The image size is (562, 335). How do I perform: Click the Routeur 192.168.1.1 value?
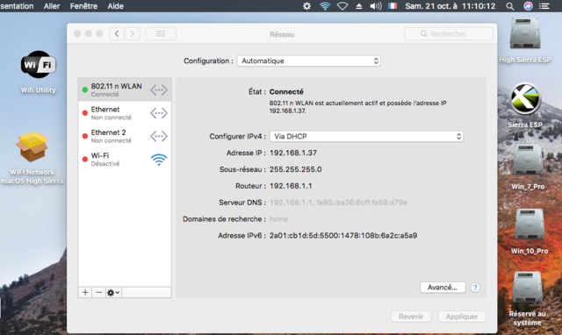click(291, 186)
